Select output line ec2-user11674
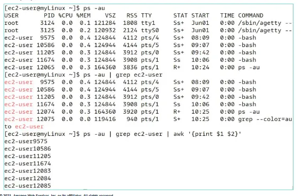301x196 pixels. [x=28, y=164]
